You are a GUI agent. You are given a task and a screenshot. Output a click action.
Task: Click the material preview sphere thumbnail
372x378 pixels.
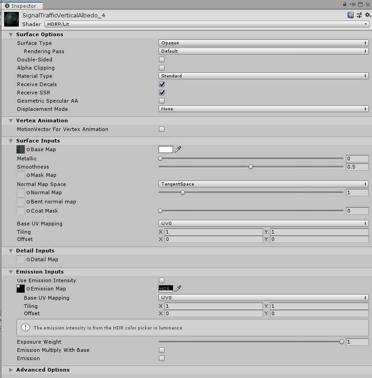tap(11, 19)
